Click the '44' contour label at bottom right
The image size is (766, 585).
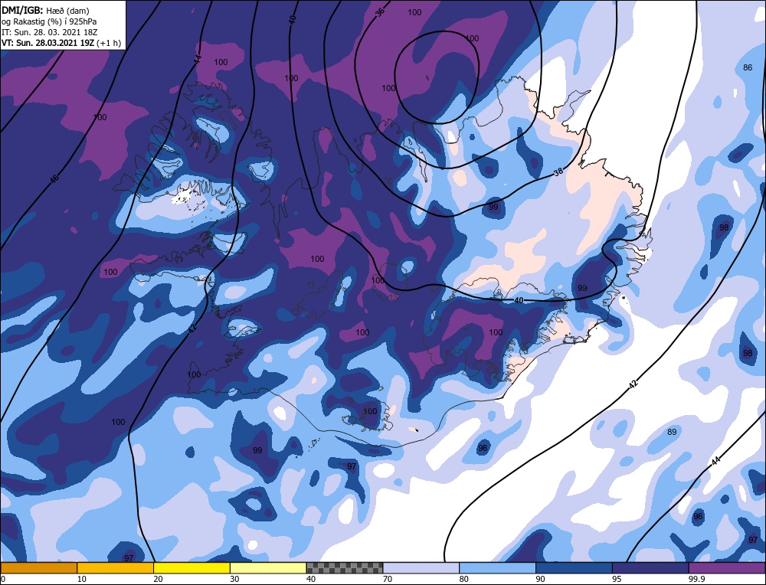pyautogui.click(x=715, y=460)
